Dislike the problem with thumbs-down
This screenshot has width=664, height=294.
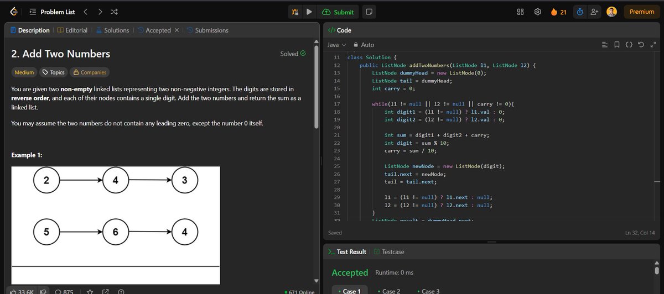coord(43,291)
